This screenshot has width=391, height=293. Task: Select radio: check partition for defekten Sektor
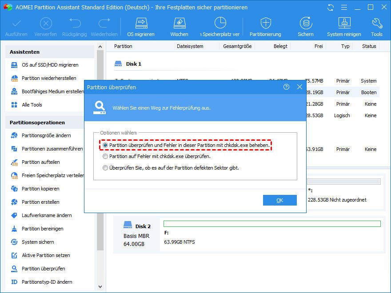(x=105, y=168)
